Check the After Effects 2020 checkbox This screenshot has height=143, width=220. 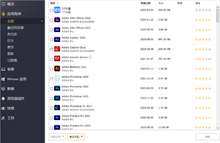pyautogui.click(x=51, y=20)
